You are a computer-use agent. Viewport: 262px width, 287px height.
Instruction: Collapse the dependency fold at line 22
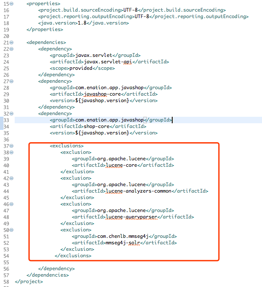tap(12, 49)
